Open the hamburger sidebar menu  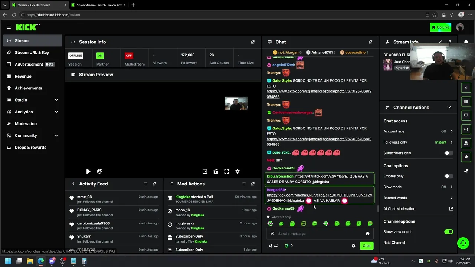9,27
